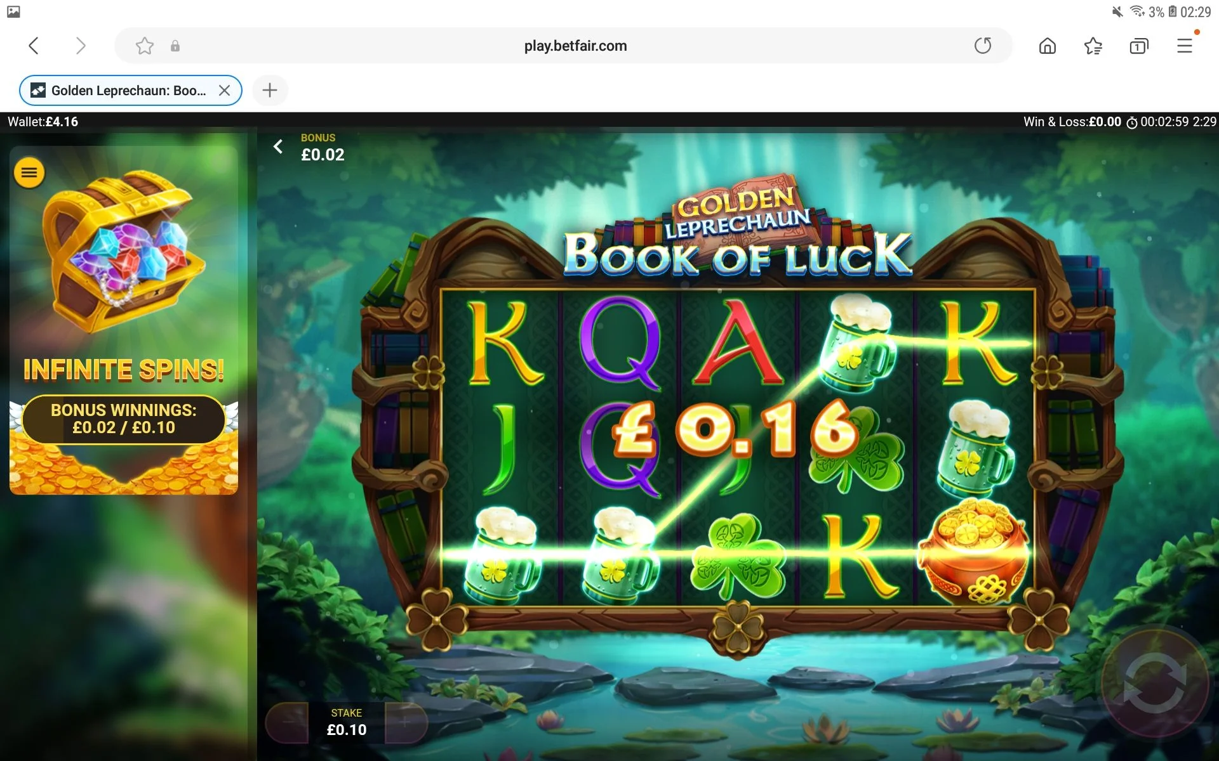Close the Golden Leprechaun tab
The image size is (1219, 761).
[224, 90]
